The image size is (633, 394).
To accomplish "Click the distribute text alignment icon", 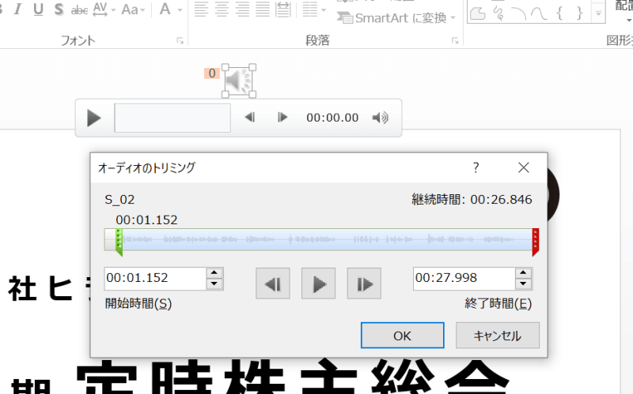I will [283, 9].
